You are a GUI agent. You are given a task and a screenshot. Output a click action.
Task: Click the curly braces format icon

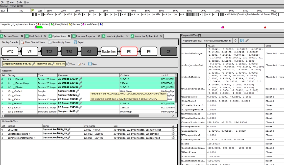[235, 41]
